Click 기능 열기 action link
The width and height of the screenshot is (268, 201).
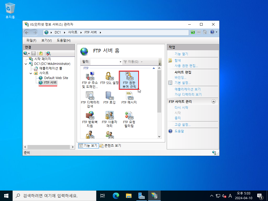tap(181, 54)
